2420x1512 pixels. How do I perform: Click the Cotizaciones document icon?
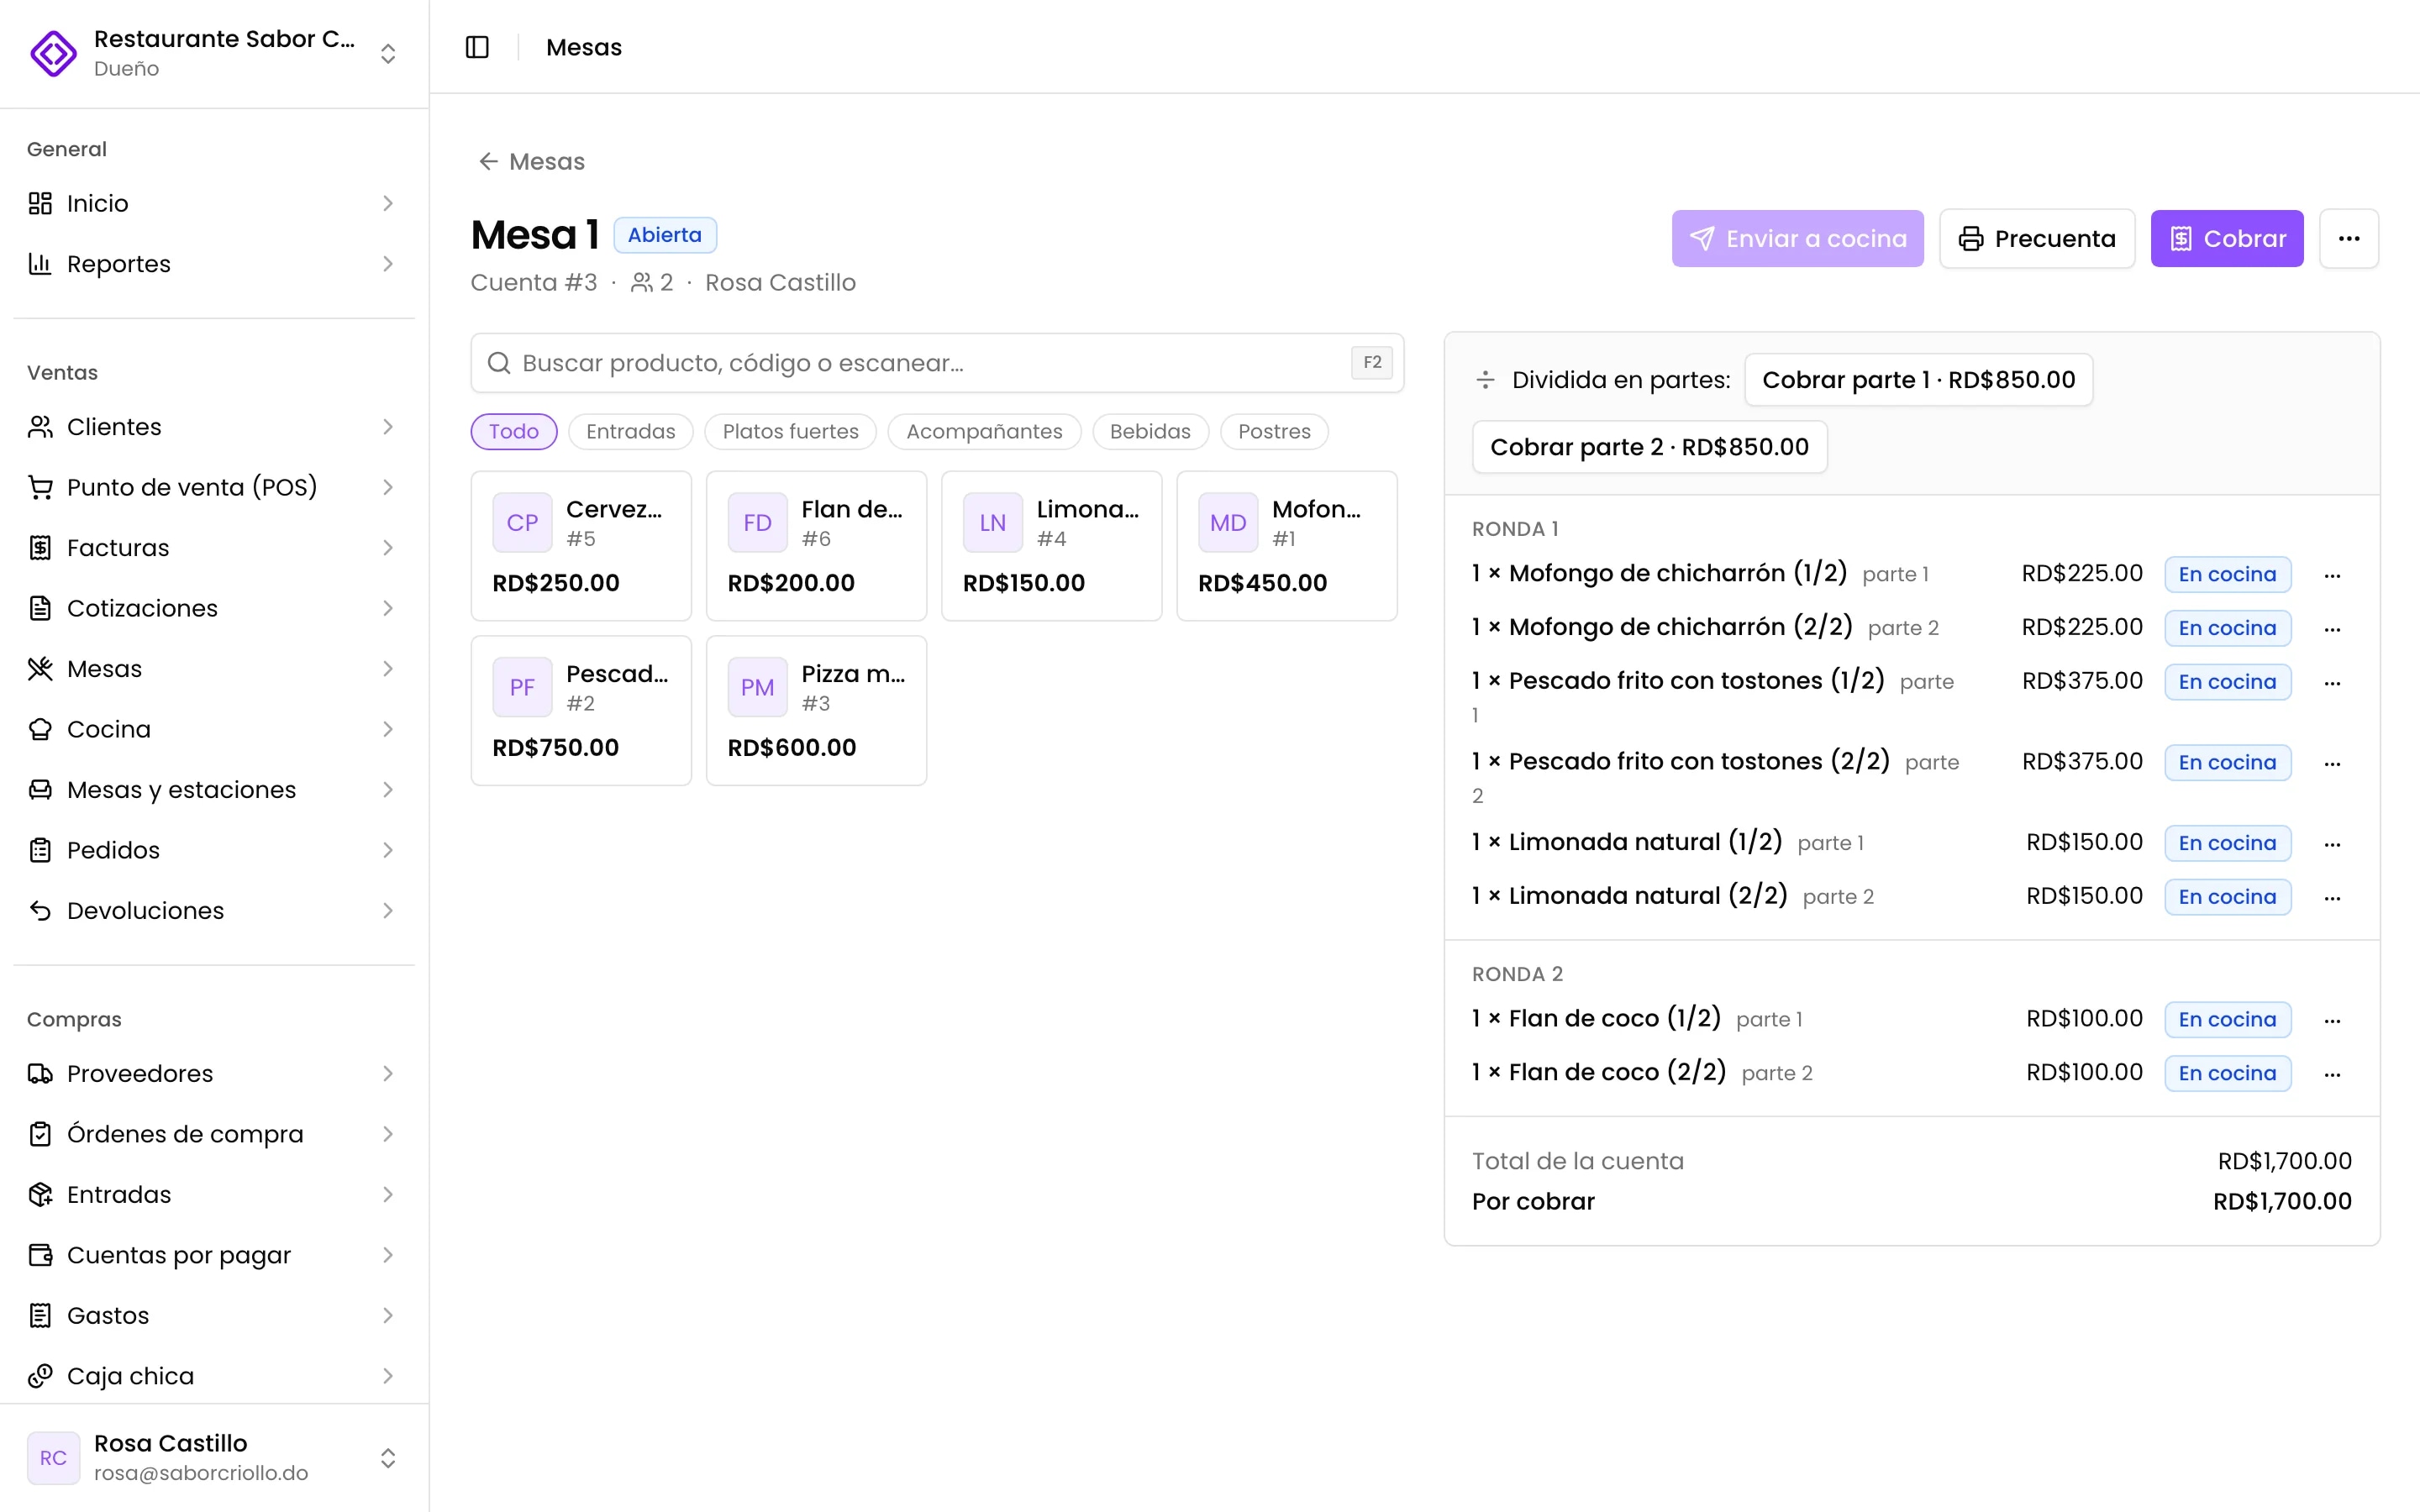(40, 608)
